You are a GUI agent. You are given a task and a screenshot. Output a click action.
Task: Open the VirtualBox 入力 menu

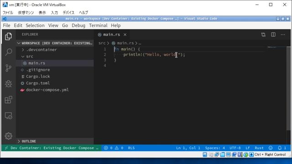(x=54, y=13)
